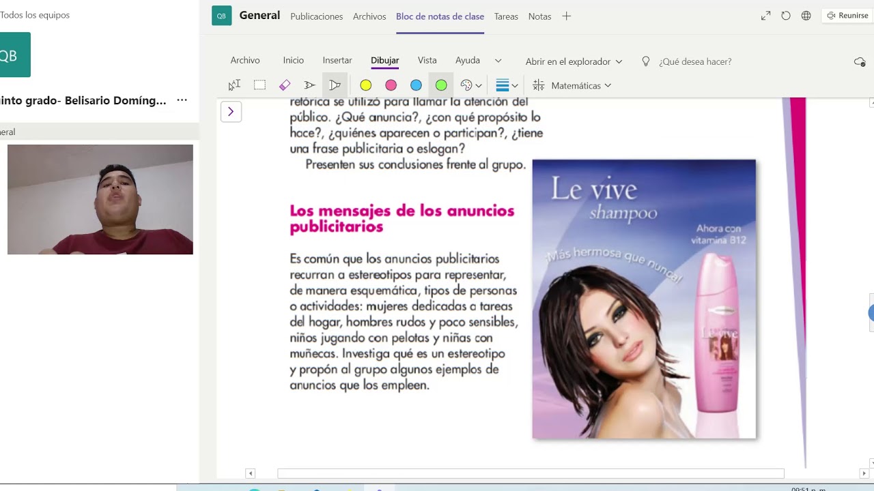
Task: Open Abrir en el explorador dropdown
Action: [574, 61]
